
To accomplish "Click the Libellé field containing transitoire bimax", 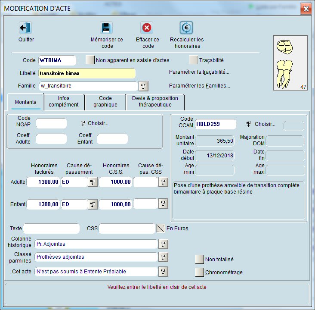I will pos(87,73).
